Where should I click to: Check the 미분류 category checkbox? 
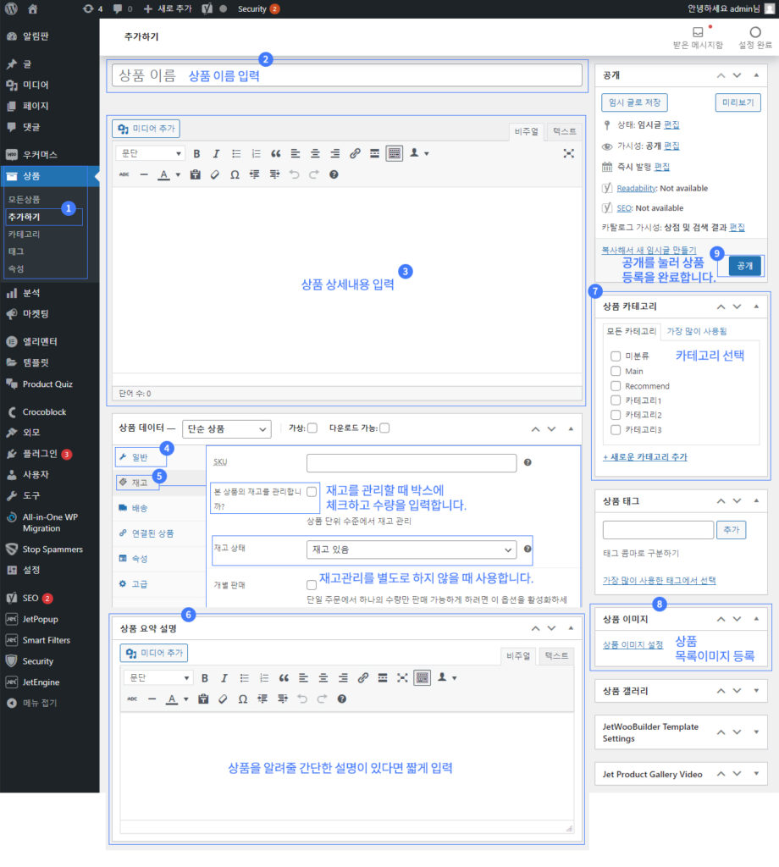pos(616,356)
